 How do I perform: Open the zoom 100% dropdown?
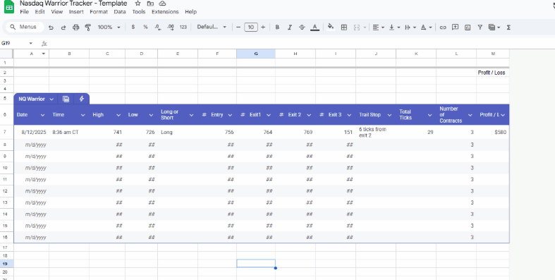[x=109, y=28]
